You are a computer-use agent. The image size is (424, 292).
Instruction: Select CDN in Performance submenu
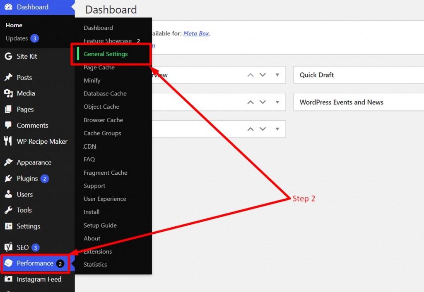(x=90, y=146)
